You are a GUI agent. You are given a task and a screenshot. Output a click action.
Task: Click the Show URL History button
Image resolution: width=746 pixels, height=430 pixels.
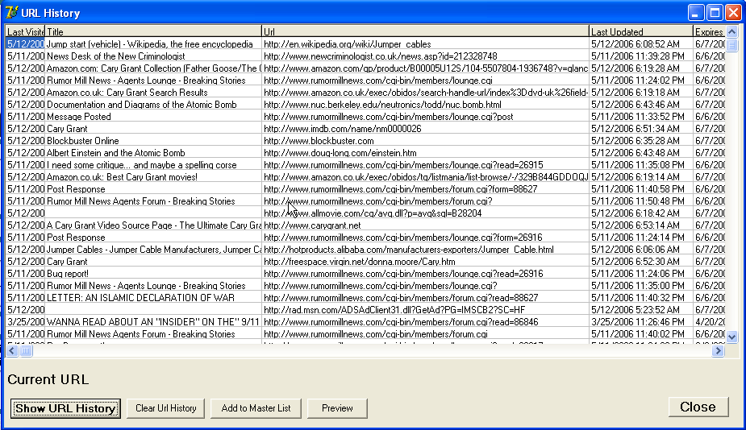(x=65, y=408)
